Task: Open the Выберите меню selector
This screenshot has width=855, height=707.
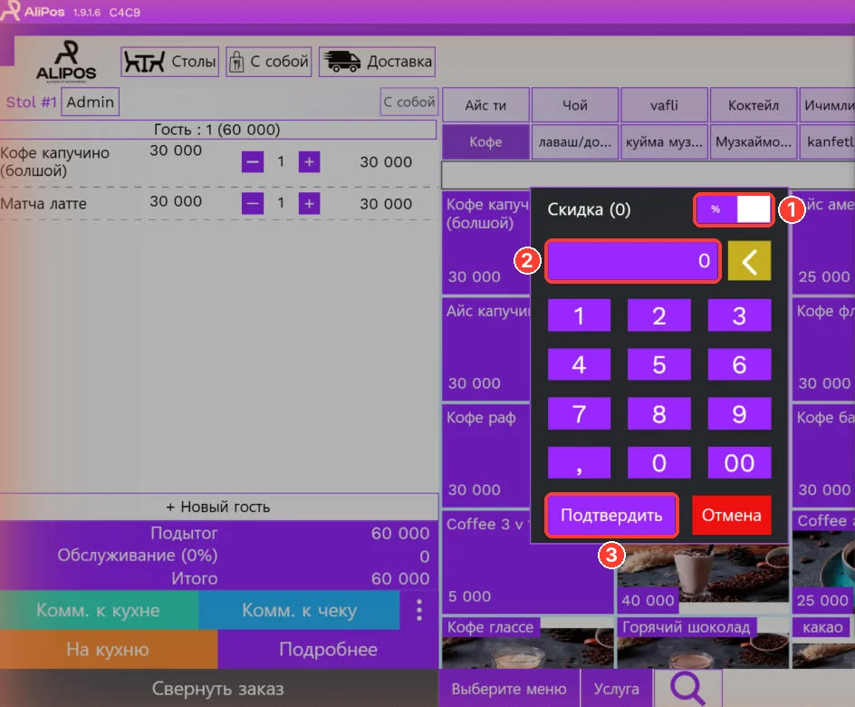Action: (509, 689)
